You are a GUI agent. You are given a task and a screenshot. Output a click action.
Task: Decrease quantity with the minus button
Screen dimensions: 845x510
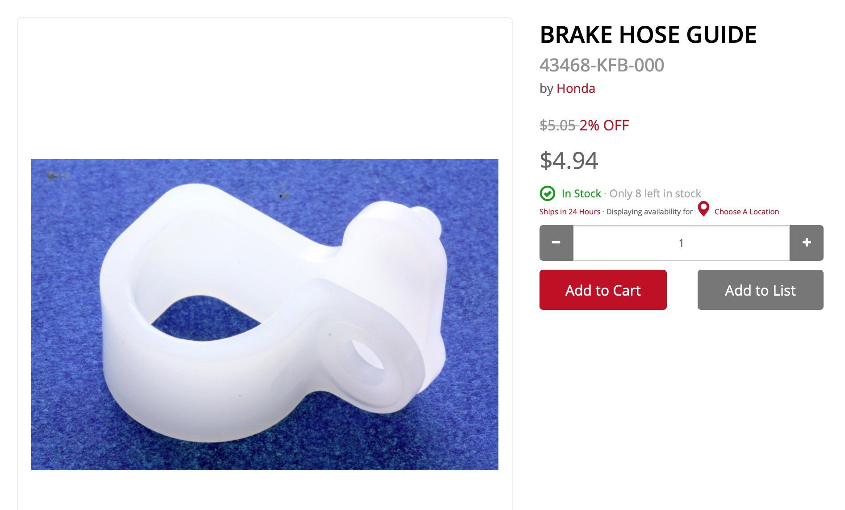[x=556, y=243]
